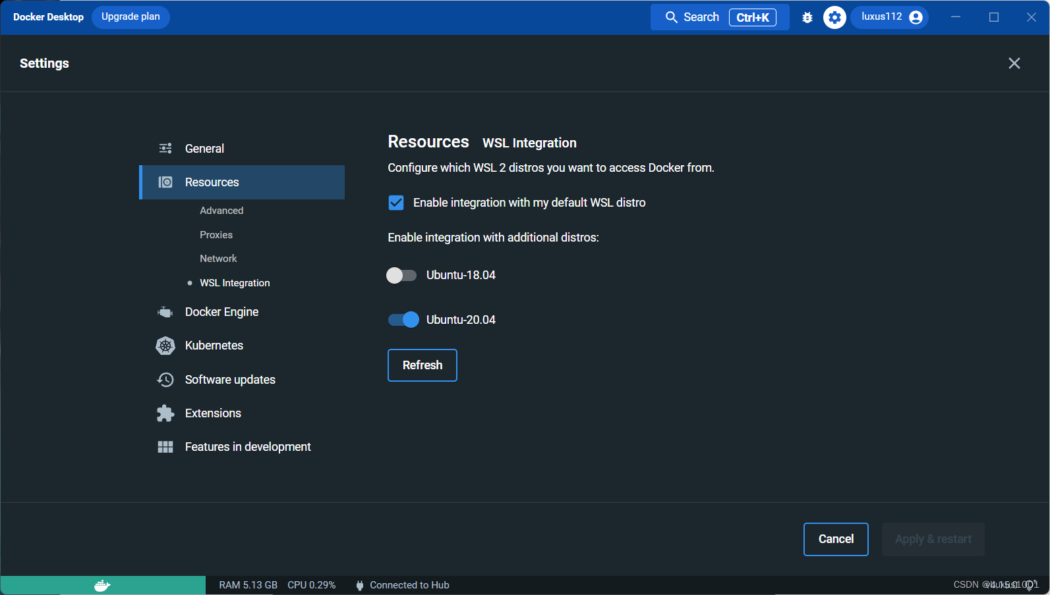Click the settings gear icon in header

click(834, 17)
